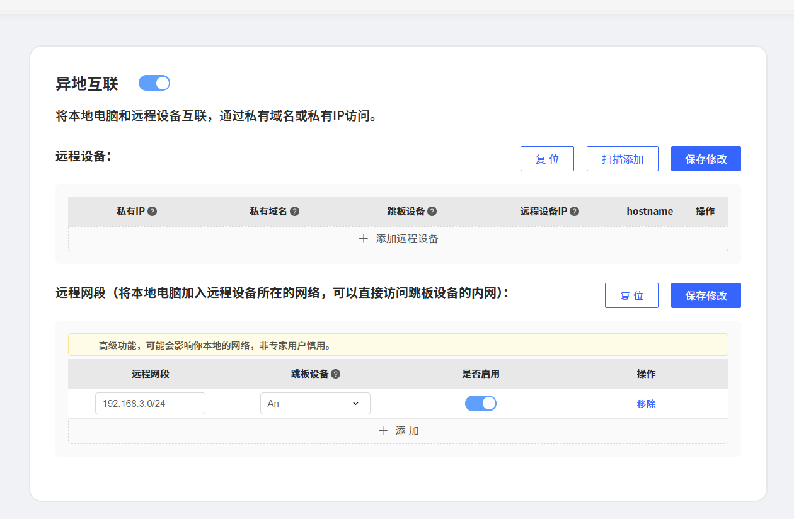This screenshot has width=794, height=519.
Task: Toggle the 异地互联 main switch
Action: 154,83
